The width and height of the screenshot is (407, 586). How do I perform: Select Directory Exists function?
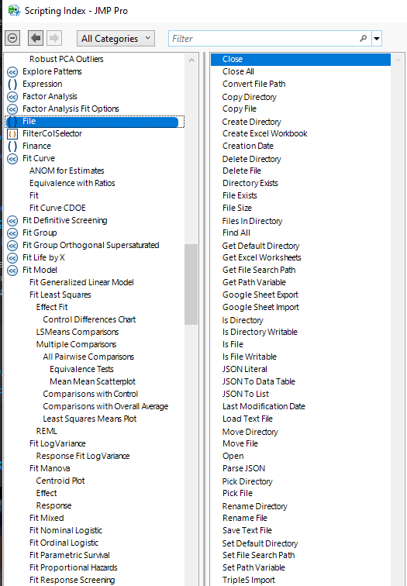250,183
